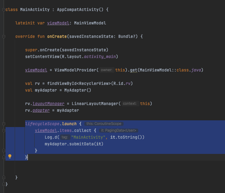Click 'lateinit' keyword
The height and width of the screenshot is (193, 225).
point(25,23)
